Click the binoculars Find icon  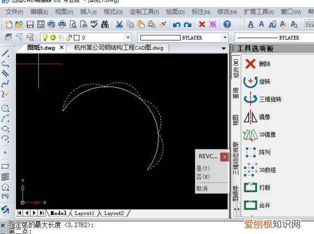coord(105,25)
